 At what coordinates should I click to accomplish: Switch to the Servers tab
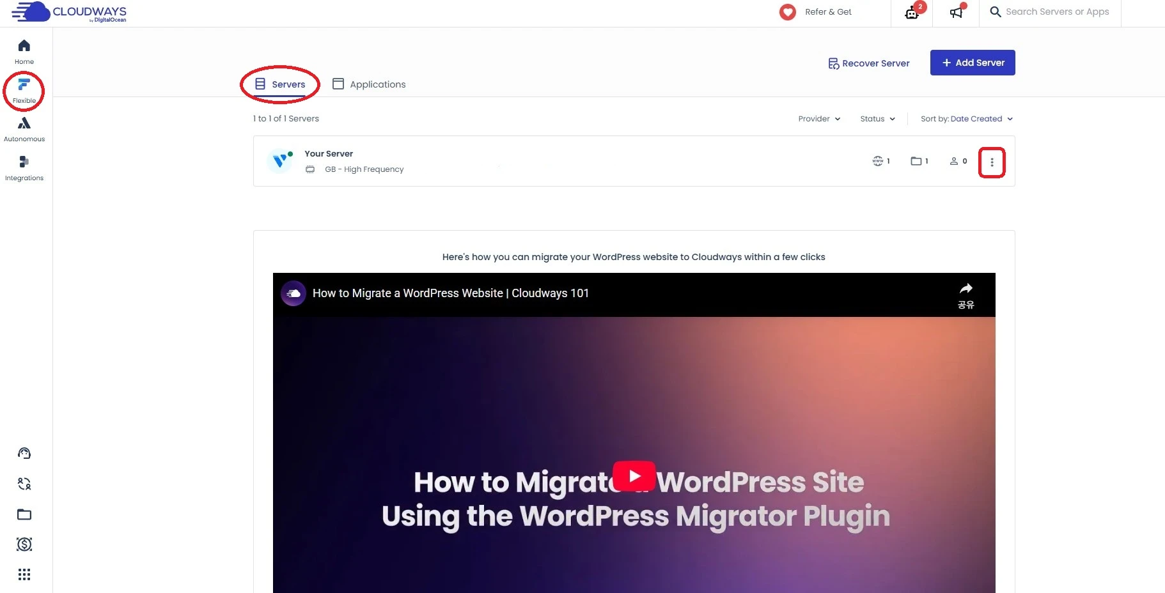coord(280,84)
